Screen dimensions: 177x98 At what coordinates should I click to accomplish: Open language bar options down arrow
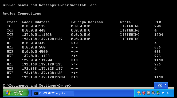pyautogui.click(x=166, y=87)
